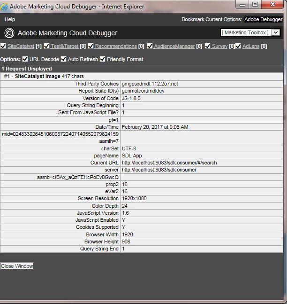Click the 'pf=1' row label

click(x=113, y=120)
